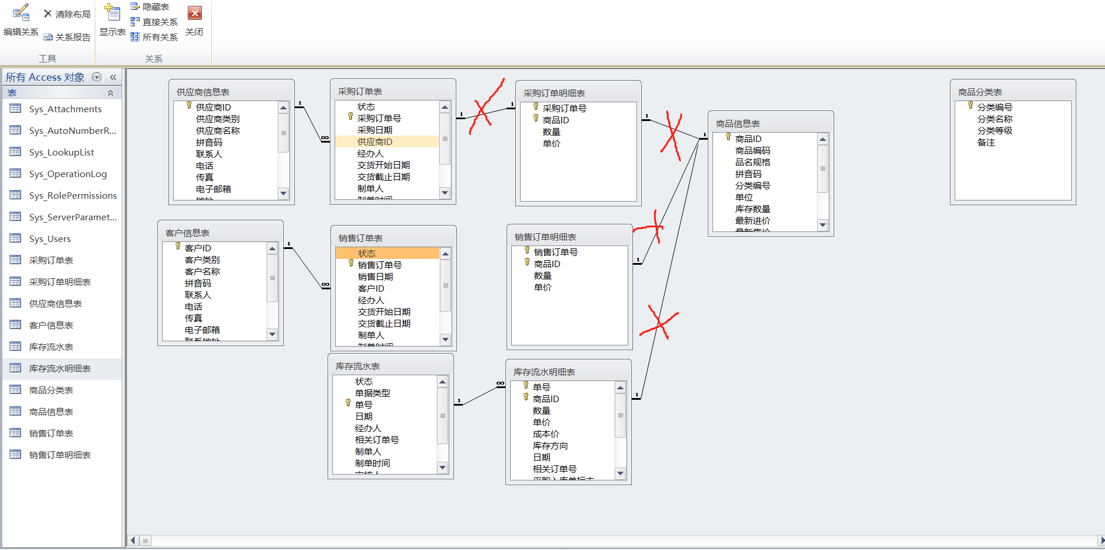This screenshot has height=550, width=1105.
Task: Click the 销售订单表 table icon in the navigation pane
Action: [x=16, y=433]
